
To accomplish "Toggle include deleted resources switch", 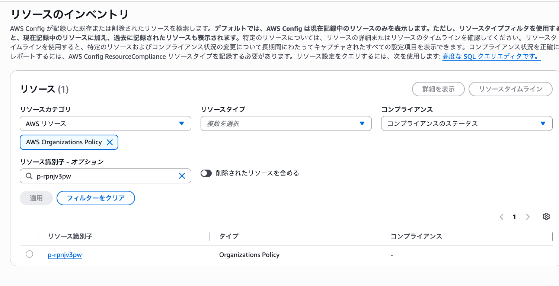I will click(x=206, y=173).
